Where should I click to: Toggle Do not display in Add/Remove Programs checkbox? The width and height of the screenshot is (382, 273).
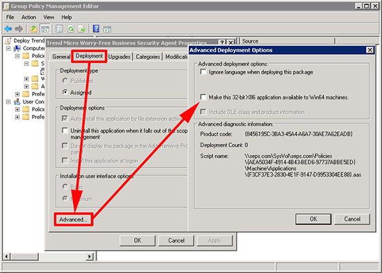point(65,146)
